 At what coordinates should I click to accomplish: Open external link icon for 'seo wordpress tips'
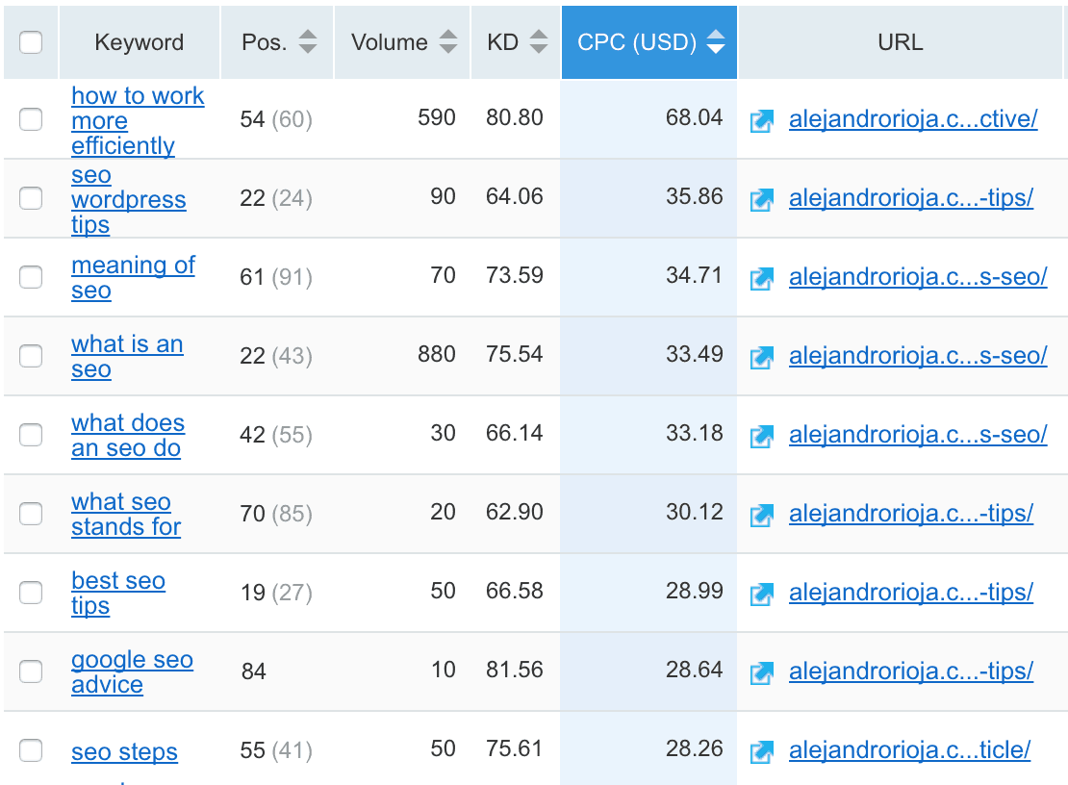(761, 200)
